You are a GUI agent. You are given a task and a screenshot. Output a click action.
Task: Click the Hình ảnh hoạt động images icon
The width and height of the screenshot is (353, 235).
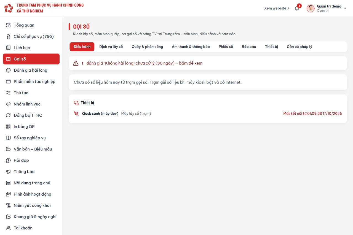pyautogui.click(x=8, y=194)
